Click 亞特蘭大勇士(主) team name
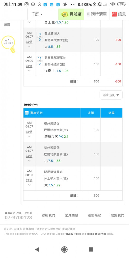Screen dimensions: 129x258 [x=56, y=40]
